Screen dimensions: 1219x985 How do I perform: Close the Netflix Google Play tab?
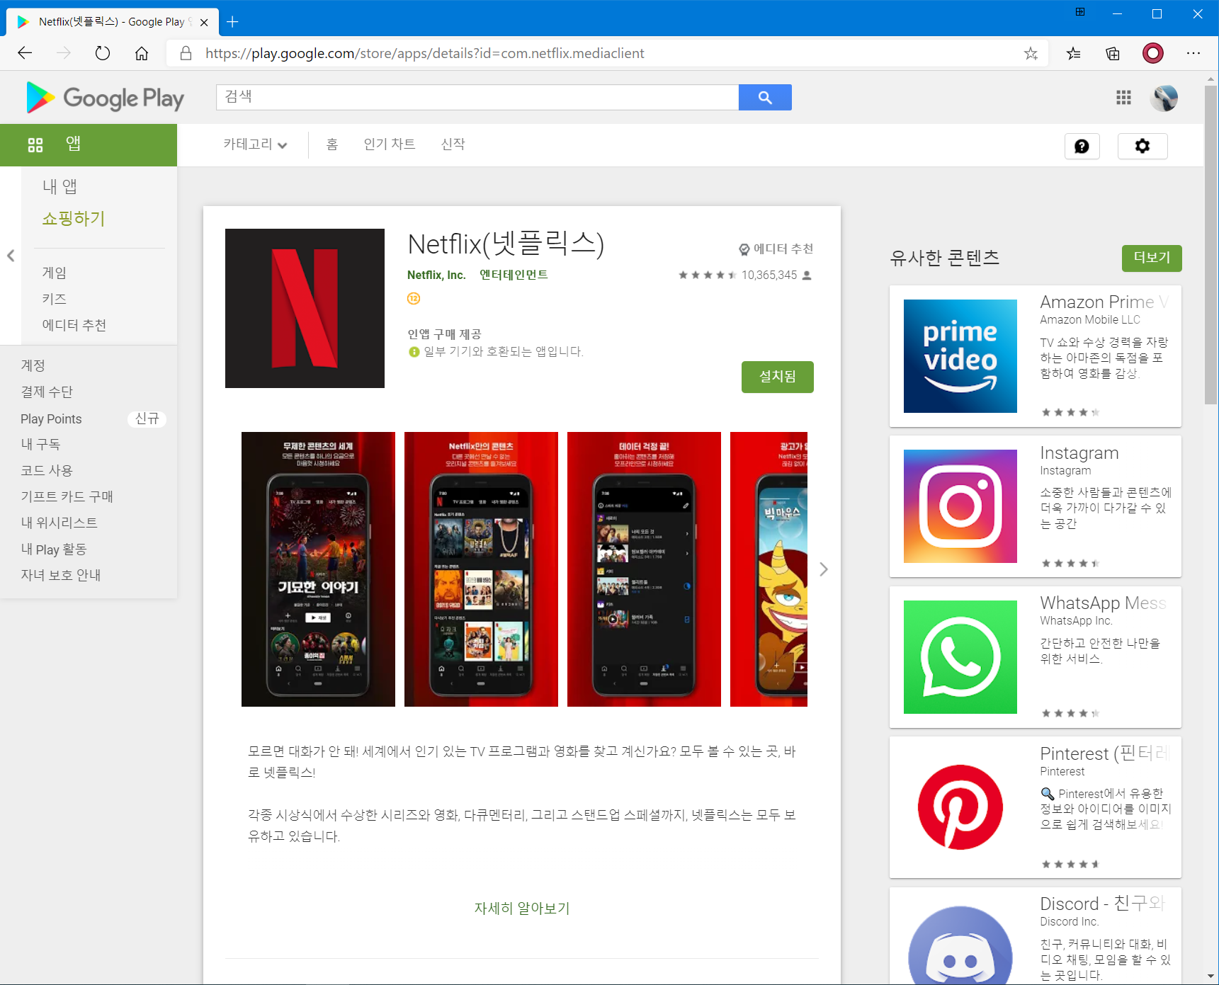(204, 22)
